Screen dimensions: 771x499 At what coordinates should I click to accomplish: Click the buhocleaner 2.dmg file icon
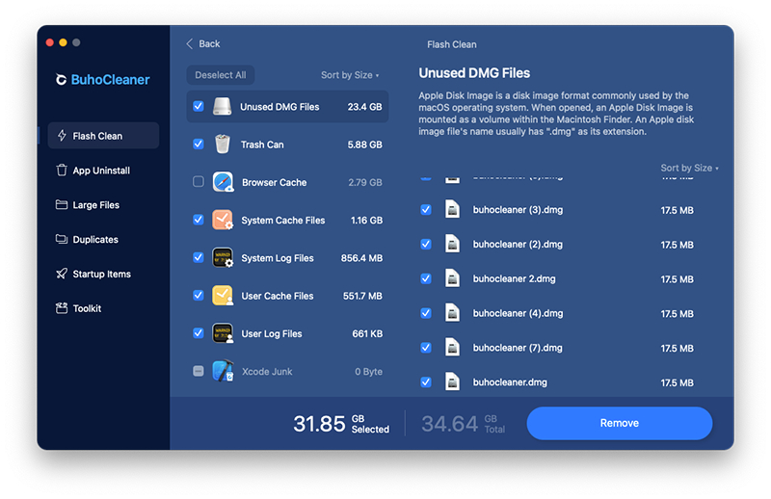click(x=452, y=277)
